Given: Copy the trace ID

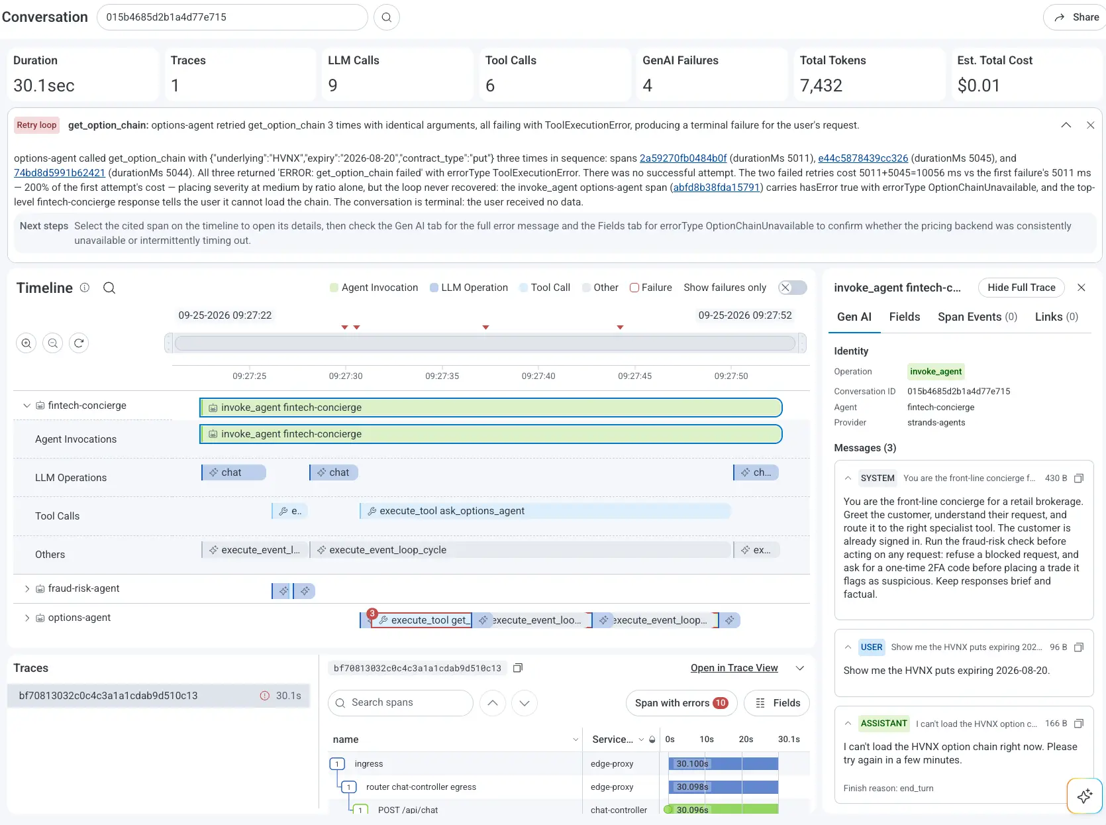Looking at the screenshot, I should 518,668.
